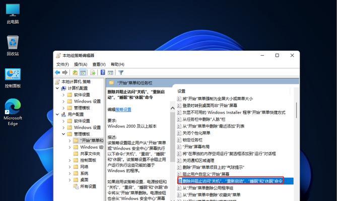
Task: Collapse the 计算机配置 tree node
Action: 57,88
